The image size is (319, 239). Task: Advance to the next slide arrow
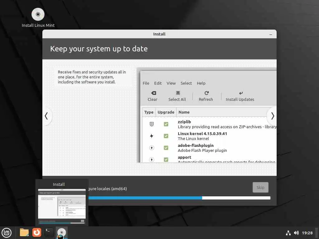(272, 116)
